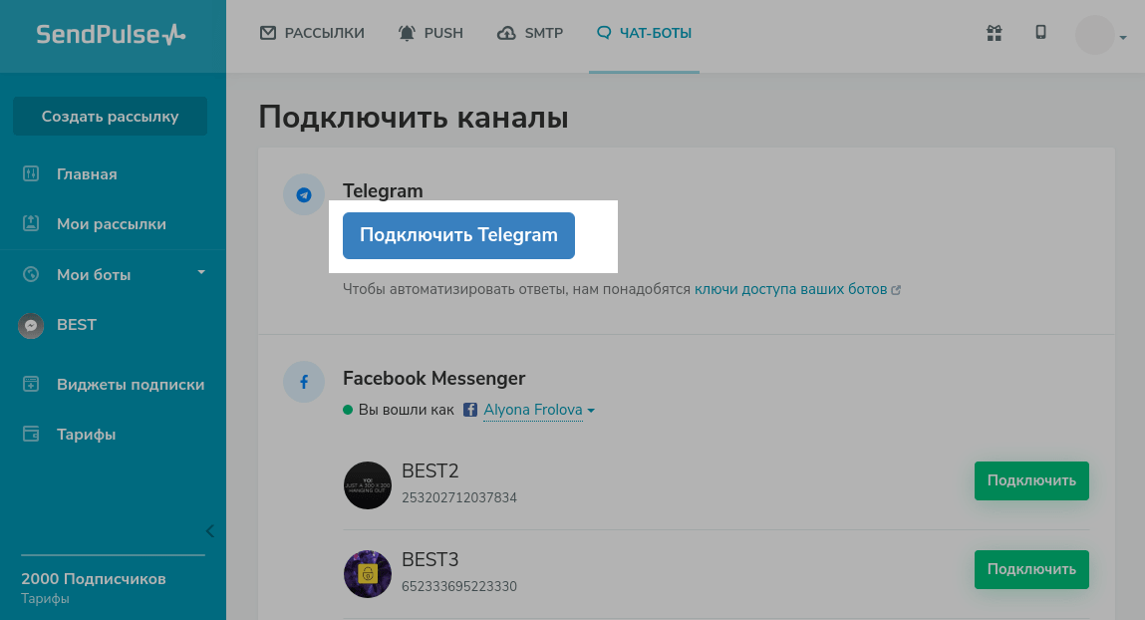Click the BEST3 page avatar thumbnail
Image resolution: width=1145 pixels, height=620 pixels.
coord(368,574)
